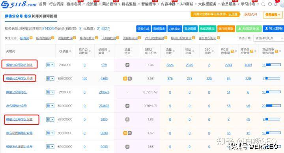Screen dimensions: 284x153
Task: Open 搜 dropdown for 微信公众号怎么申请 row
Action: click(x=50, y=79)
